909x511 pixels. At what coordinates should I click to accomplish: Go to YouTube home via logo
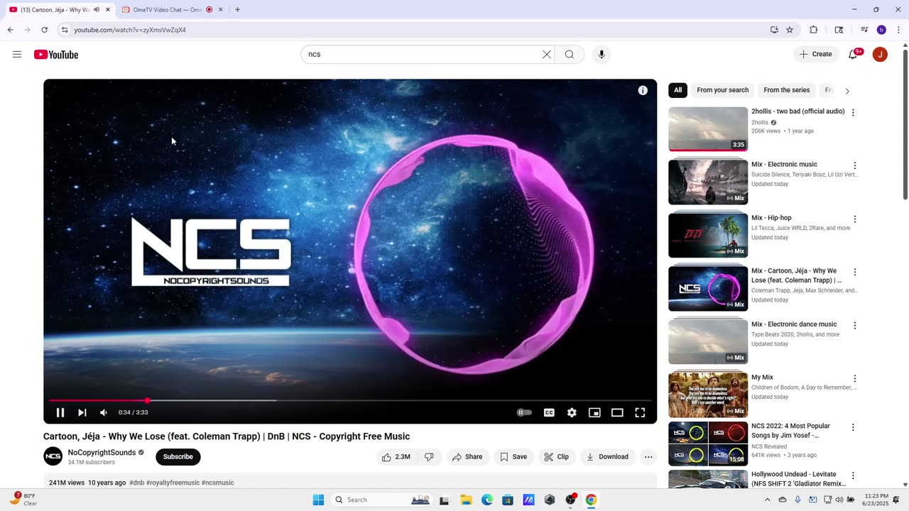56,55
